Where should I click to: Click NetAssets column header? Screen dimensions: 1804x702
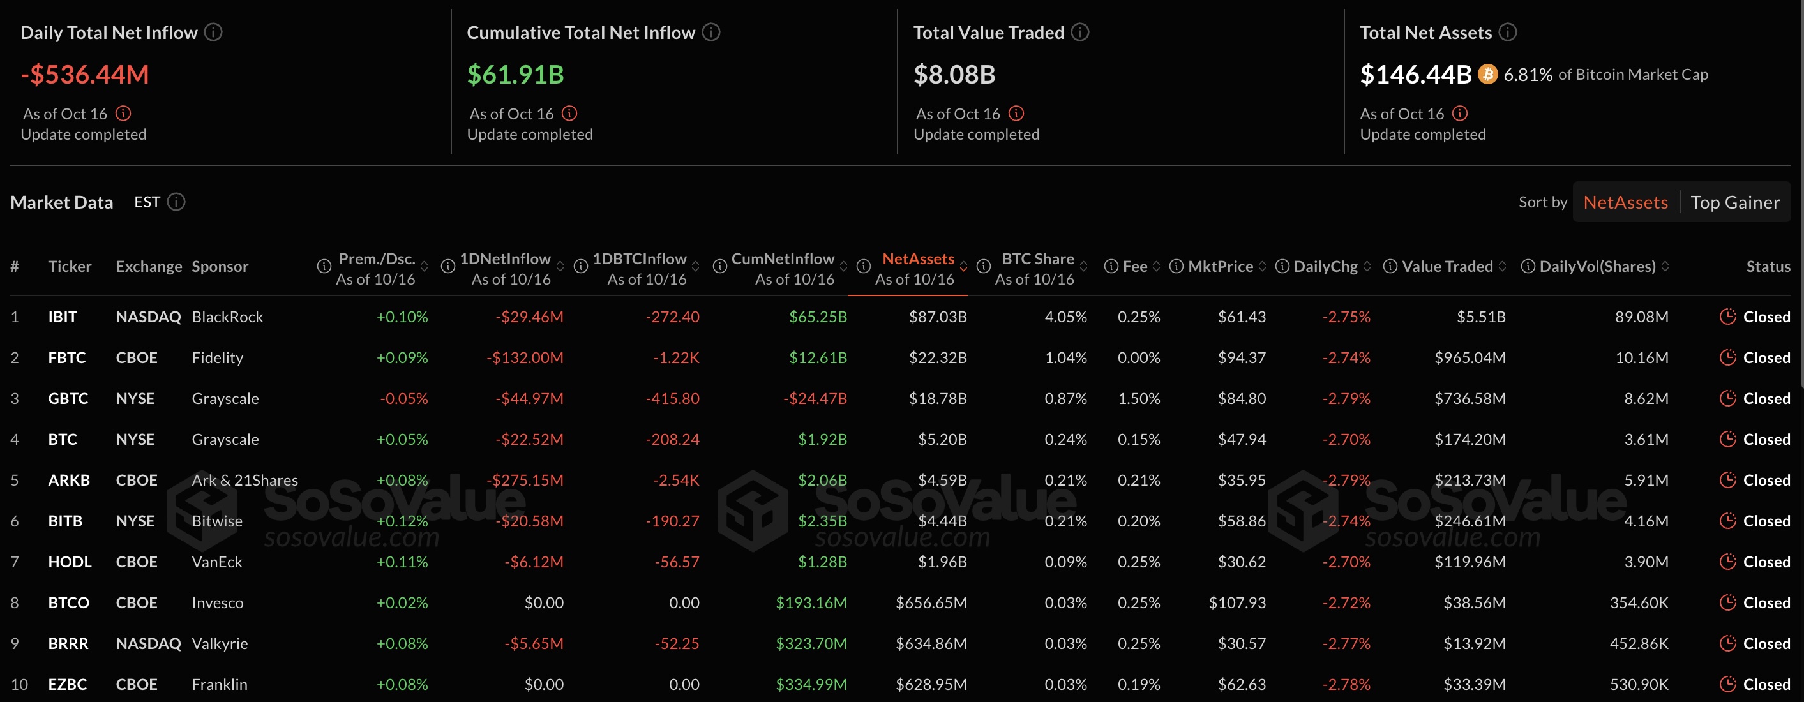(x=917, y=259)
